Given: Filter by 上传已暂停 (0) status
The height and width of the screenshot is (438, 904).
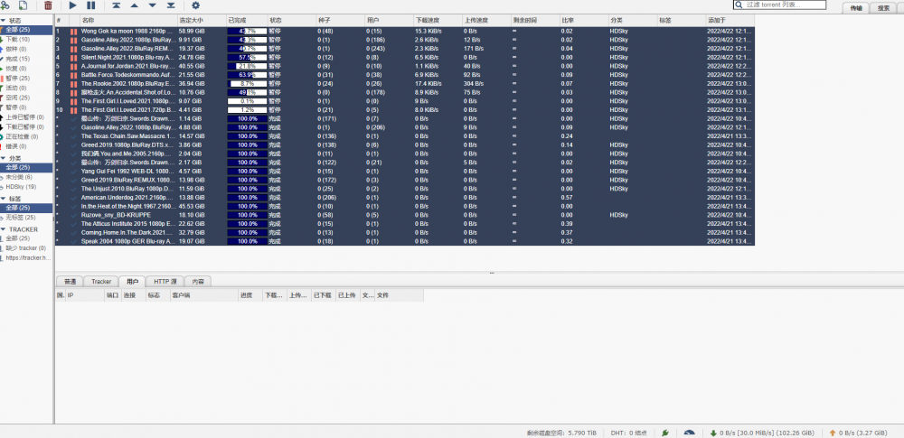Looking at the screenshot, I should (x=26, y=117).
